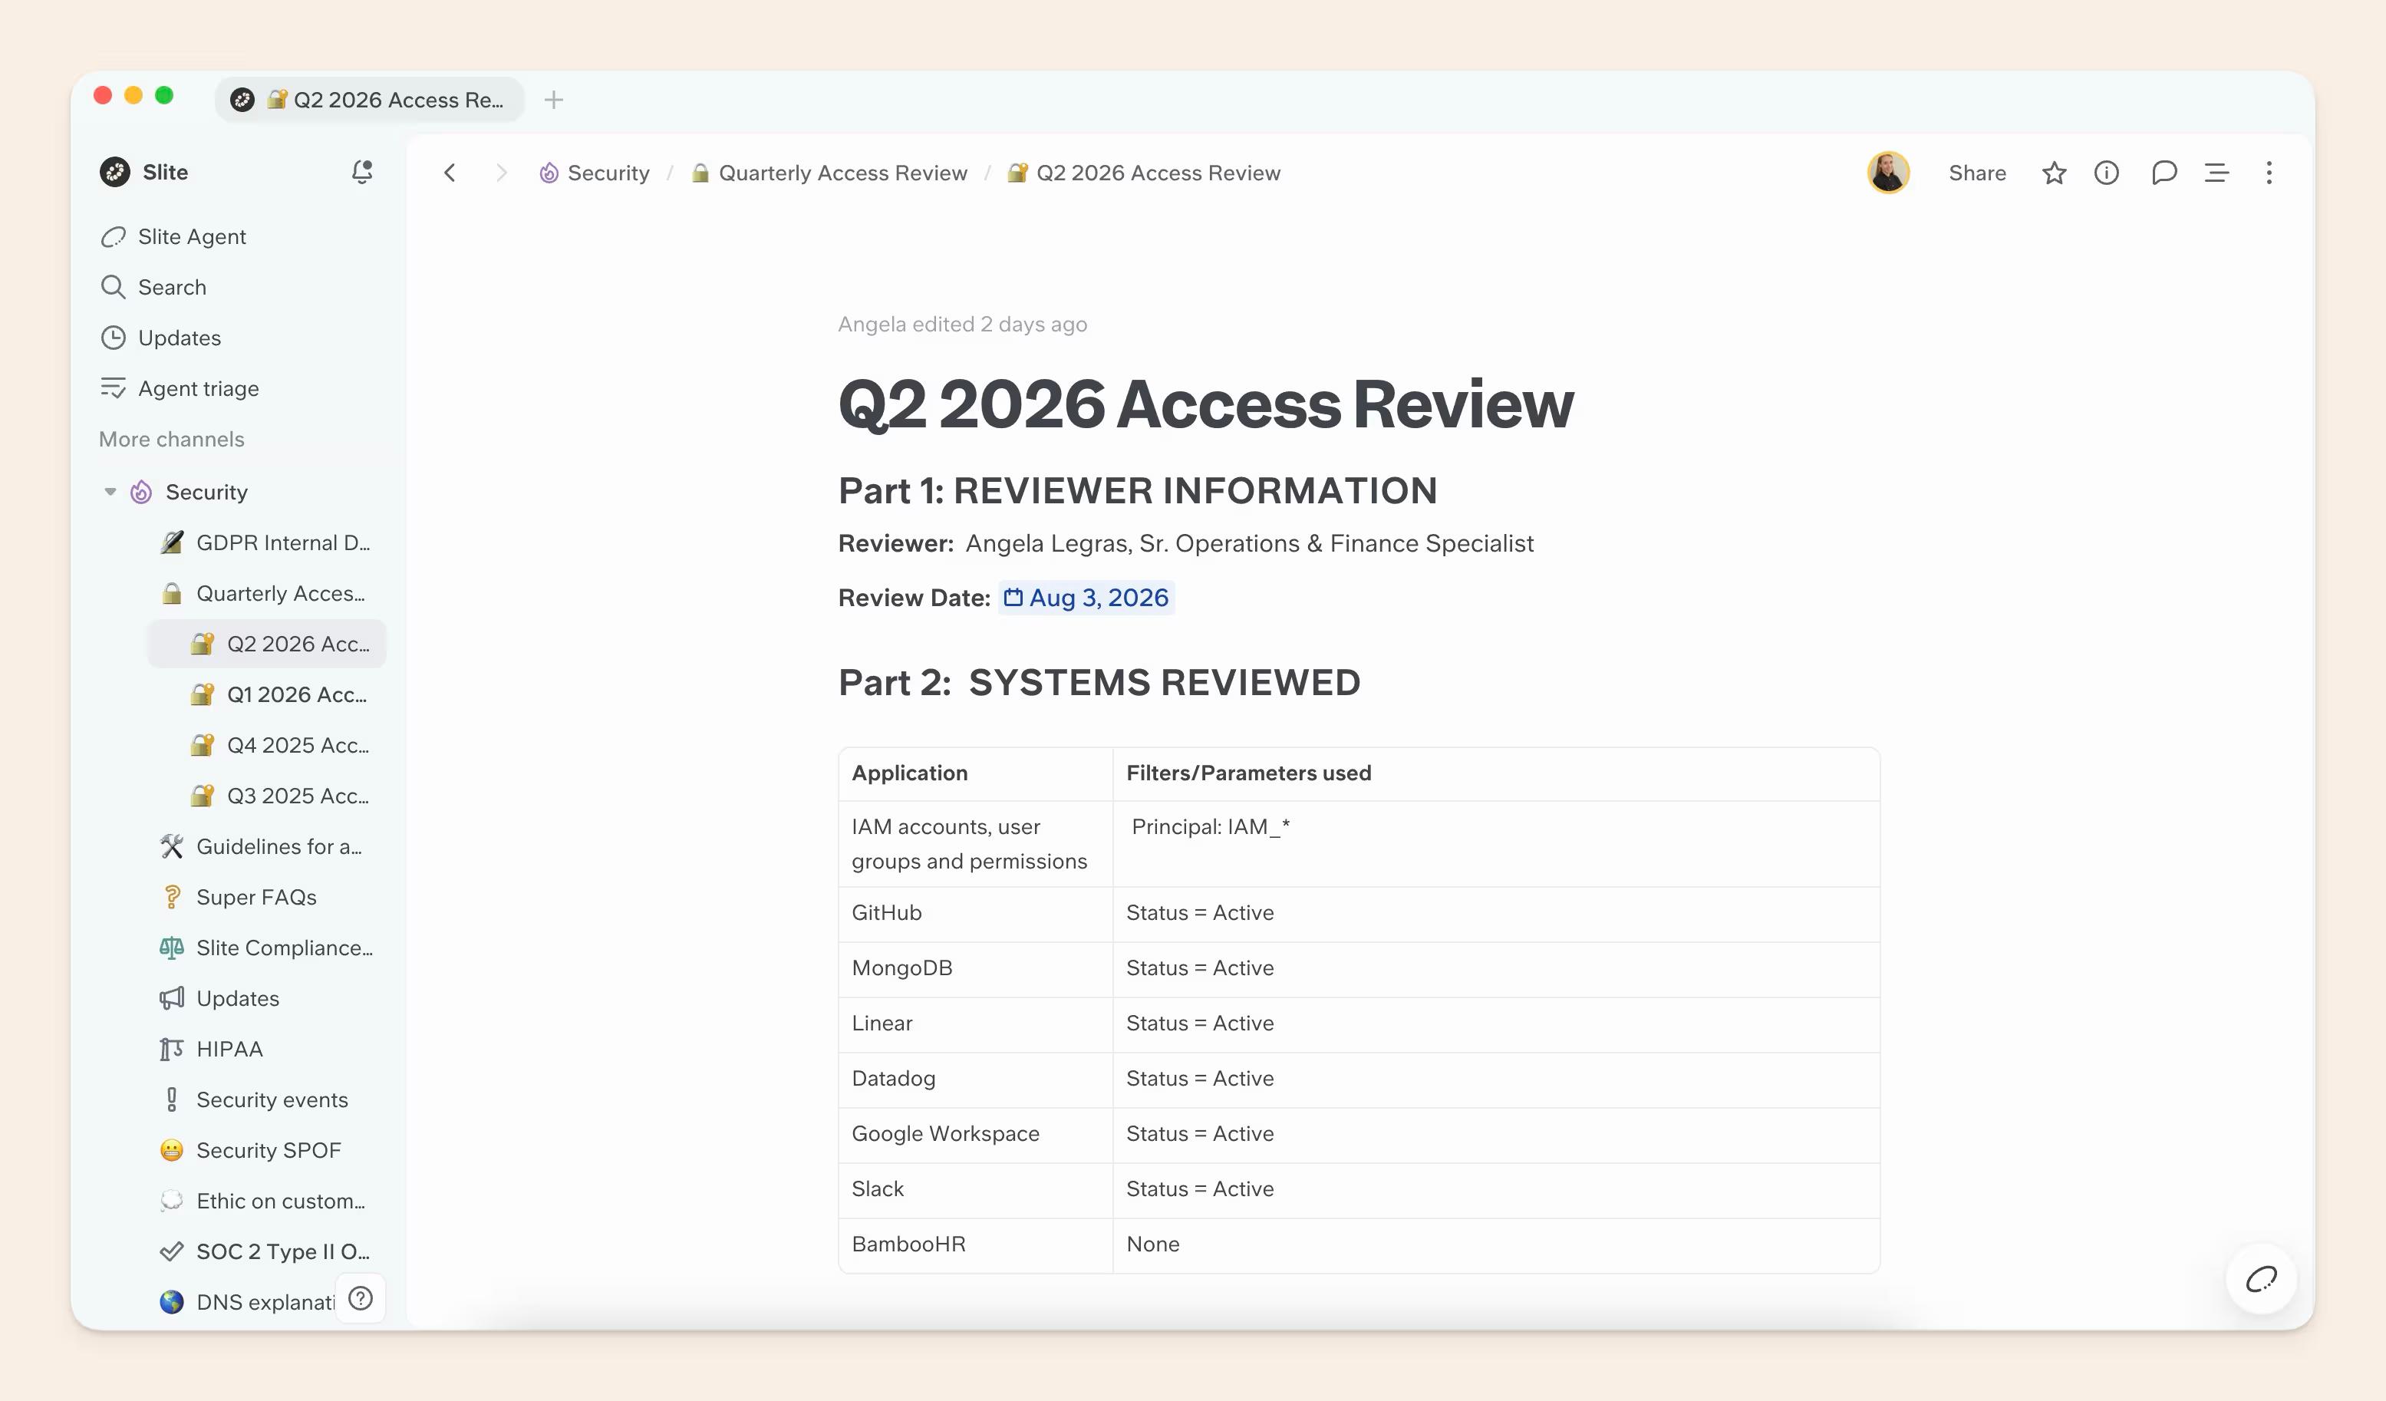Open the Slite workspace name menu
Image resolution: width=2386 pixels, height=1401 pixels.
[x=165, y=173]
